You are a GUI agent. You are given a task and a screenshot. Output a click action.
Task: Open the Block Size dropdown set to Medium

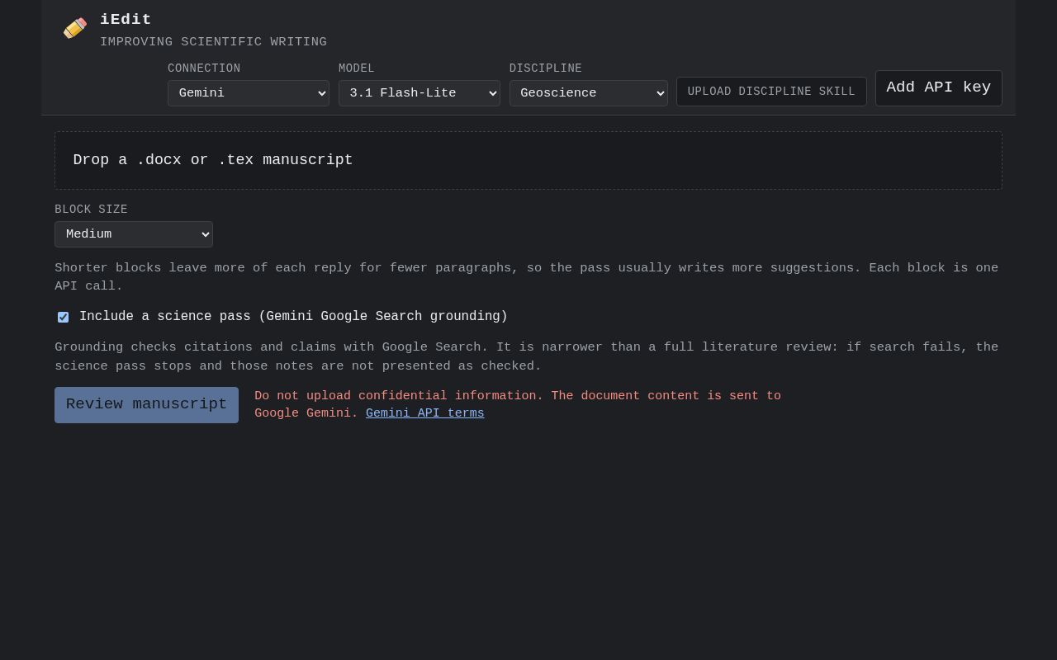point(134,234)
